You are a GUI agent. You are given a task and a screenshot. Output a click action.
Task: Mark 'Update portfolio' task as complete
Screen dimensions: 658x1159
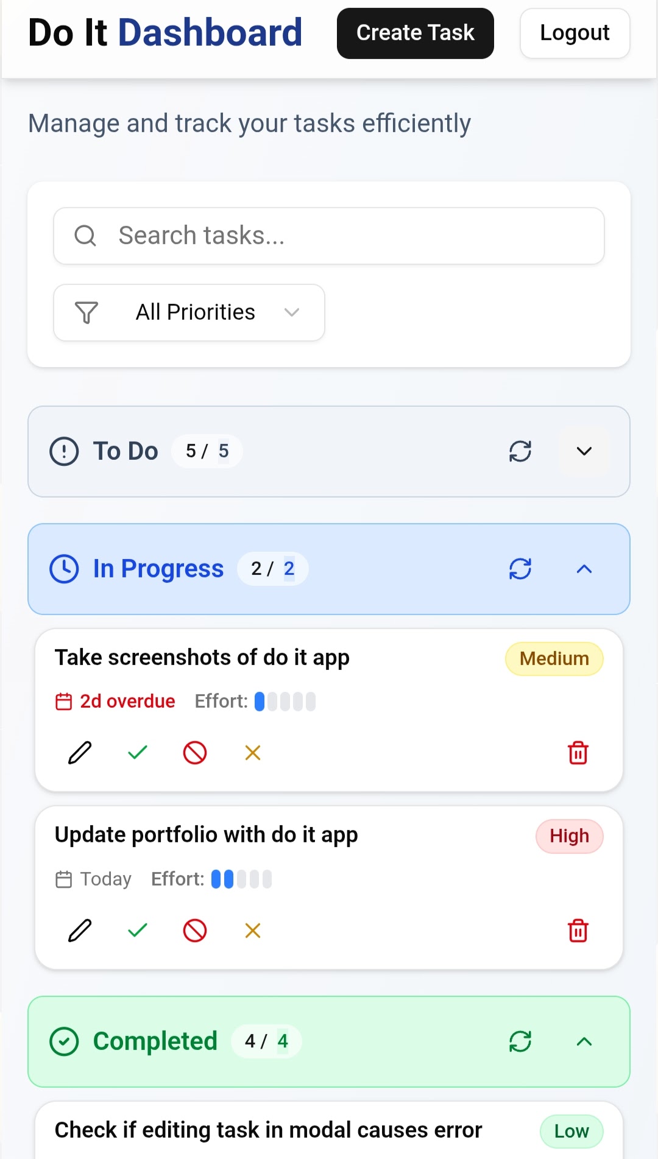click(x=138, y=930)
